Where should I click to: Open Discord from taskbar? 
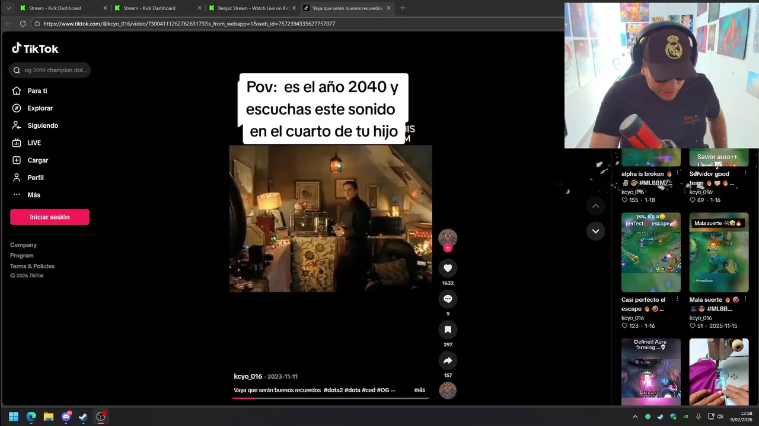coord(66,417)
